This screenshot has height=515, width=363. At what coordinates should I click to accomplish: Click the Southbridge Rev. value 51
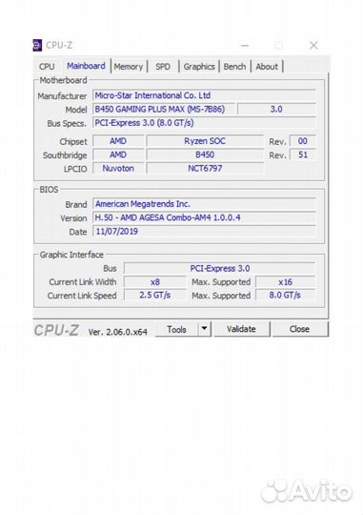[303, 154]
